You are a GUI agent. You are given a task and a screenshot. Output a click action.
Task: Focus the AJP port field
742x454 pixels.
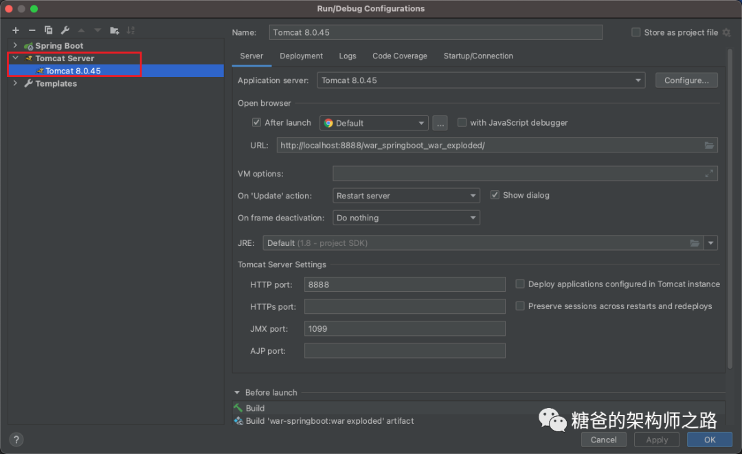click(405, 351)
